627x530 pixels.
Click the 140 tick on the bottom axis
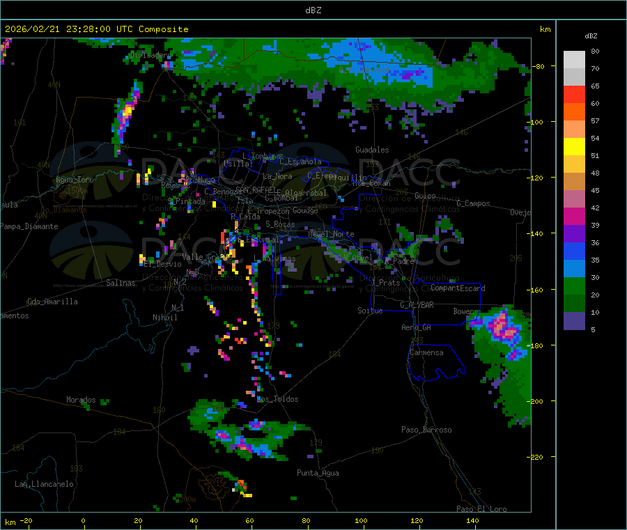coord(472,521)
